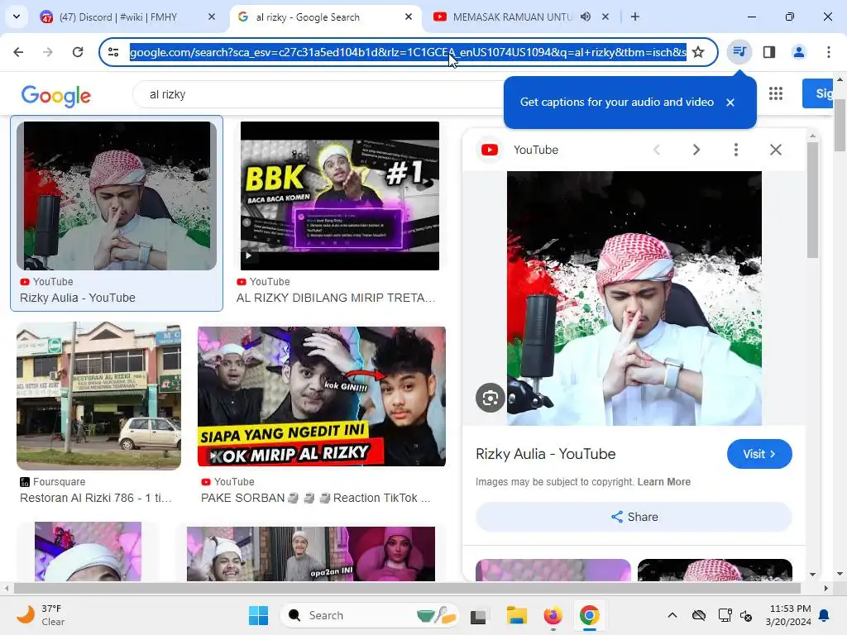
Task: Open File Explorer from the taskbar
Action: (x=516, y=615)
